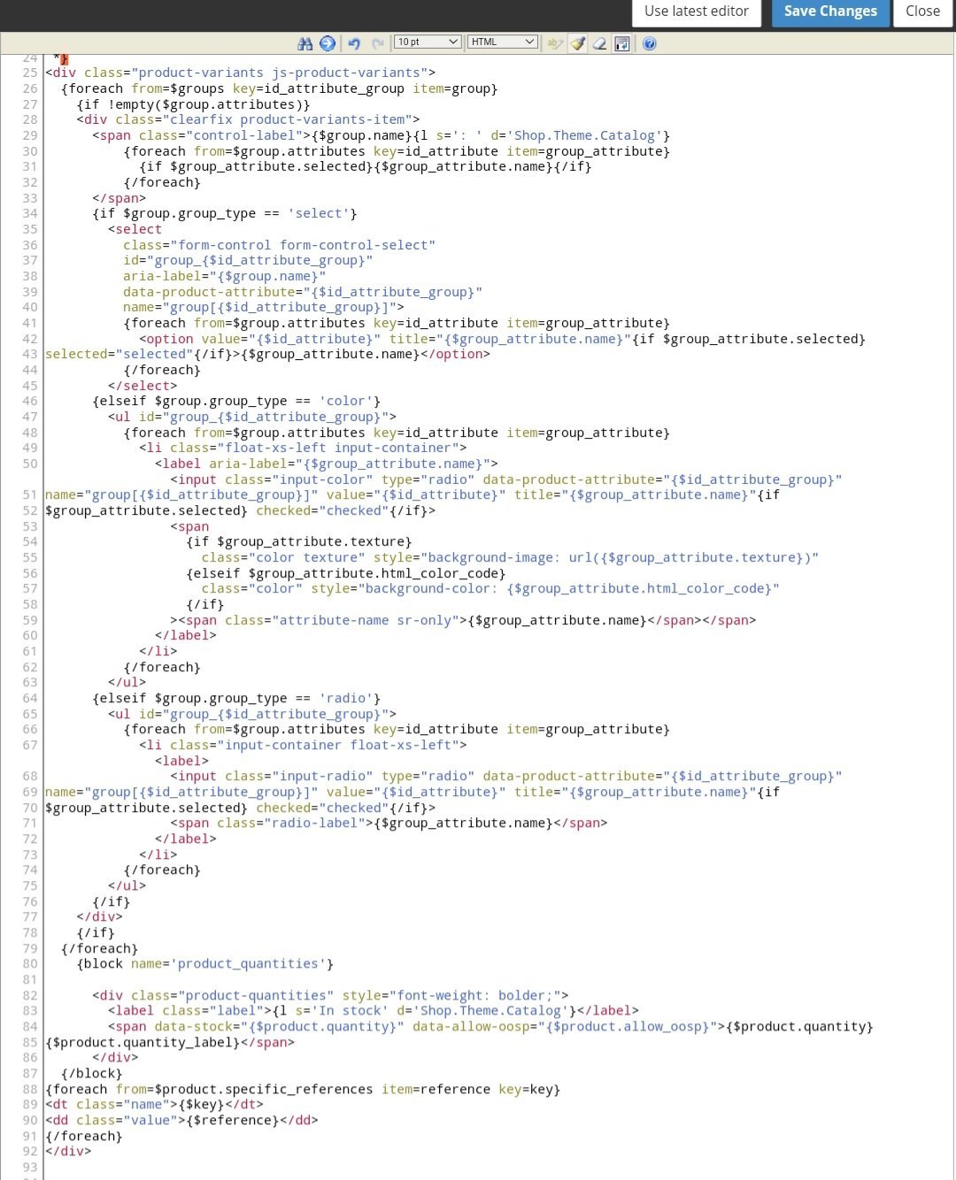Click the faded 'ab' smooth selection icon

tap(555, 43)
